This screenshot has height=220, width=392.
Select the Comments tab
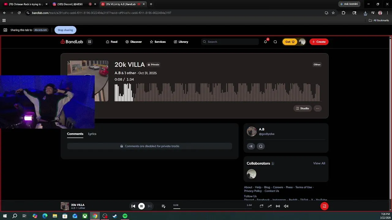tap(75, 134)
